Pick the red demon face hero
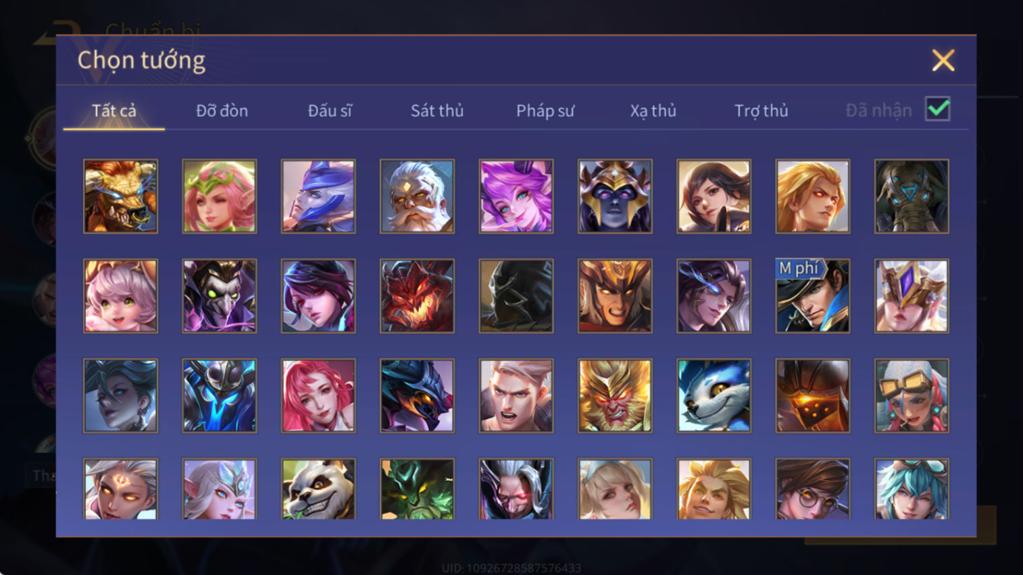Viewport: 1023px width, 575px height. pos(417,296)
